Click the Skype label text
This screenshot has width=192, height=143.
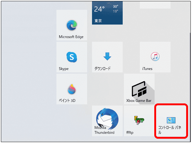(x=64, y=69)
